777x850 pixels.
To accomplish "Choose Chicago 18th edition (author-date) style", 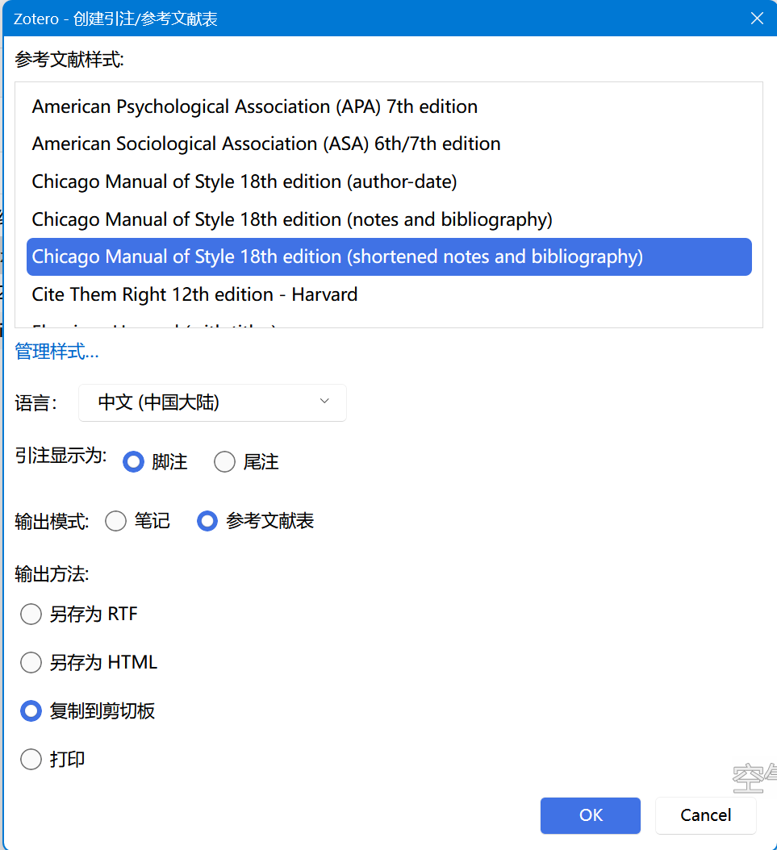I will point(244,181).
